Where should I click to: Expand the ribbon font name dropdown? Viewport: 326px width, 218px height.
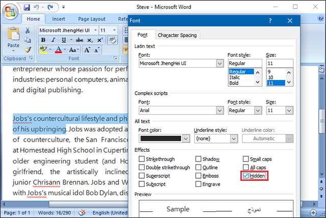[95, 31]
